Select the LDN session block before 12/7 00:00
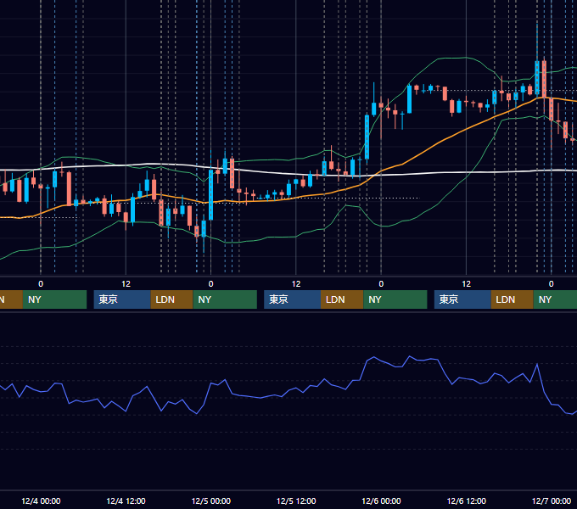This screenshot has width=577, height=509. (512, 299)
